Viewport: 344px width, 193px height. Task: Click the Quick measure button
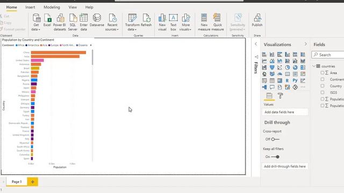click(x=217, y=23)
